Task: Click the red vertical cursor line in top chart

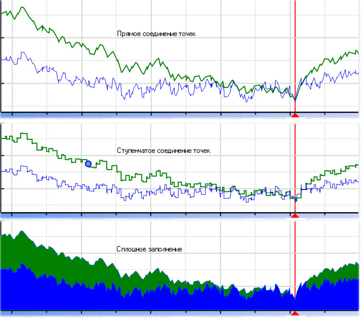Action: coord(295,56)
